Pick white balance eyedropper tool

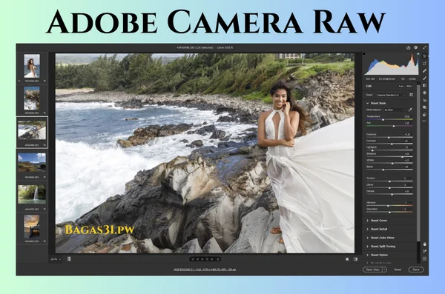point(410,110)
